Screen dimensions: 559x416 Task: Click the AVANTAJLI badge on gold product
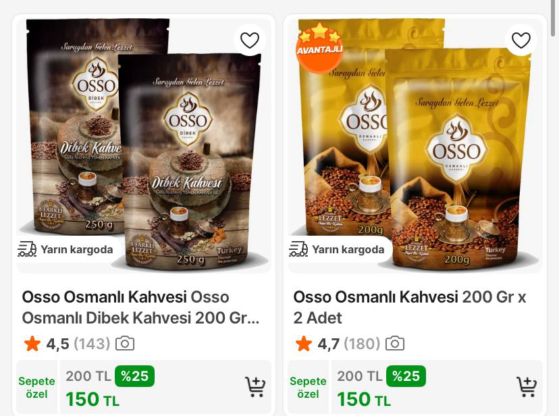(x=319, y=48)
